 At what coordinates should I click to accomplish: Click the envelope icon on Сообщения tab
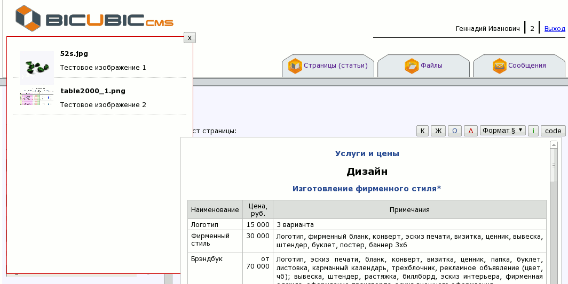point(499,66)
